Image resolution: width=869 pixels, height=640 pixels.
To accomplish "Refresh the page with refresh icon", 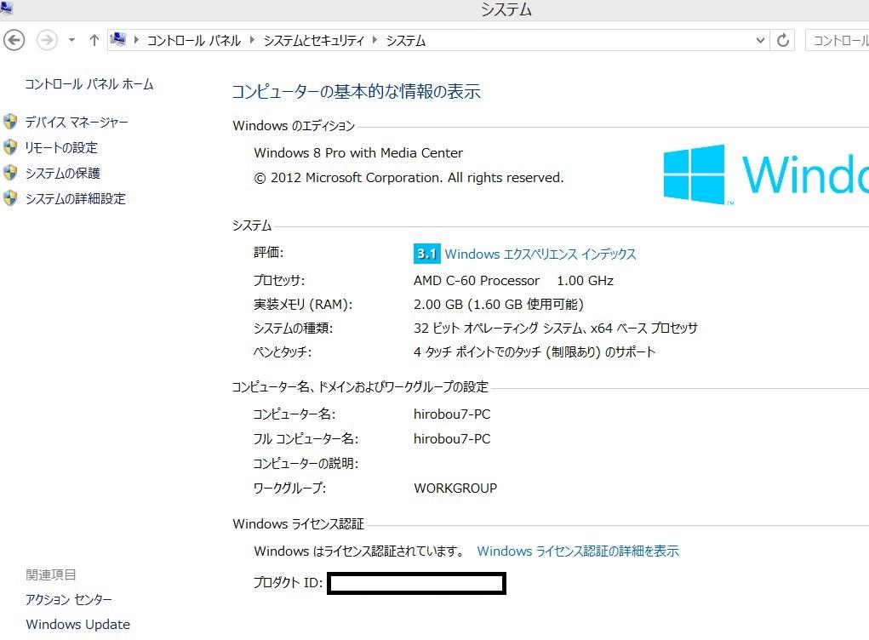I will [782, 40].
